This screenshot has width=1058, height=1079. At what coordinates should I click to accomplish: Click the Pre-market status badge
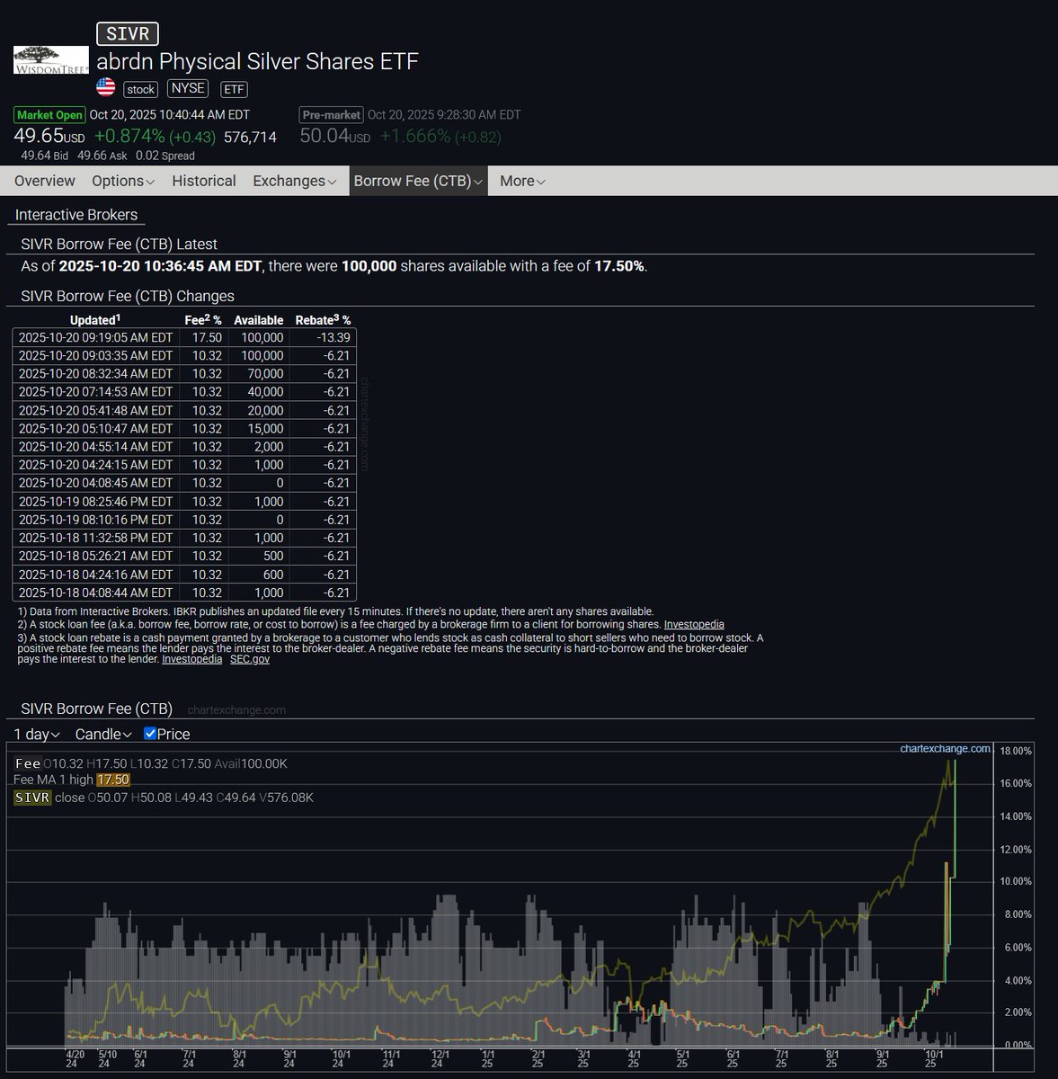click(x=332, y=114)
